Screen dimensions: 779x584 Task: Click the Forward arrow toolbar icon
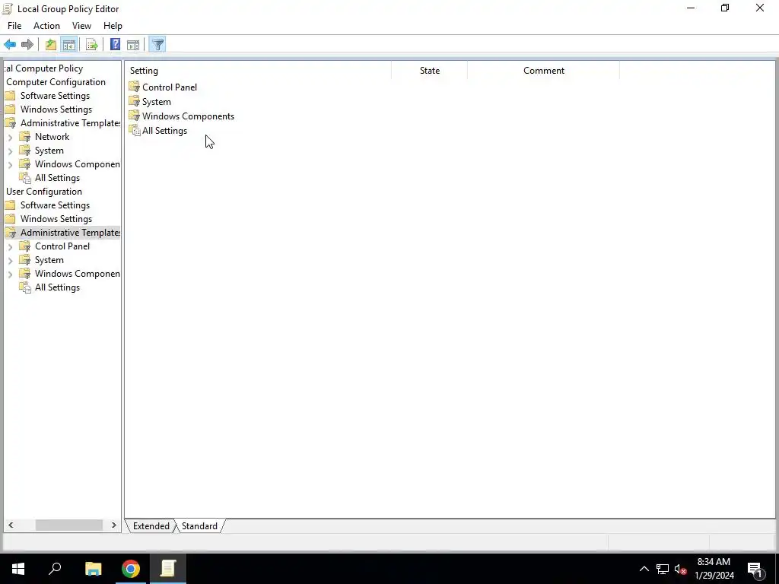coord(27,45)
